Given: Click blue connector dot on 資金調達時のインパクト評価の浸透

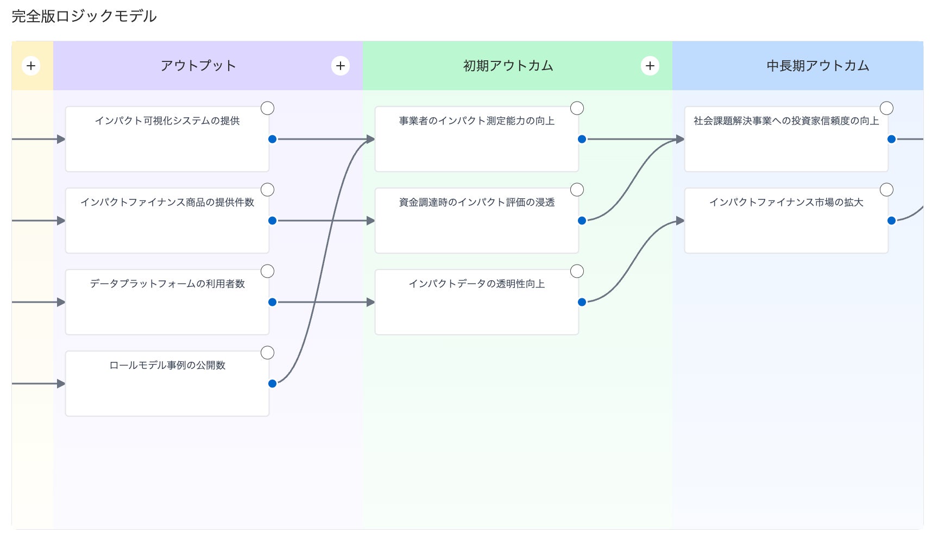Looking at the screenshot, I should [x=582, y=221].
